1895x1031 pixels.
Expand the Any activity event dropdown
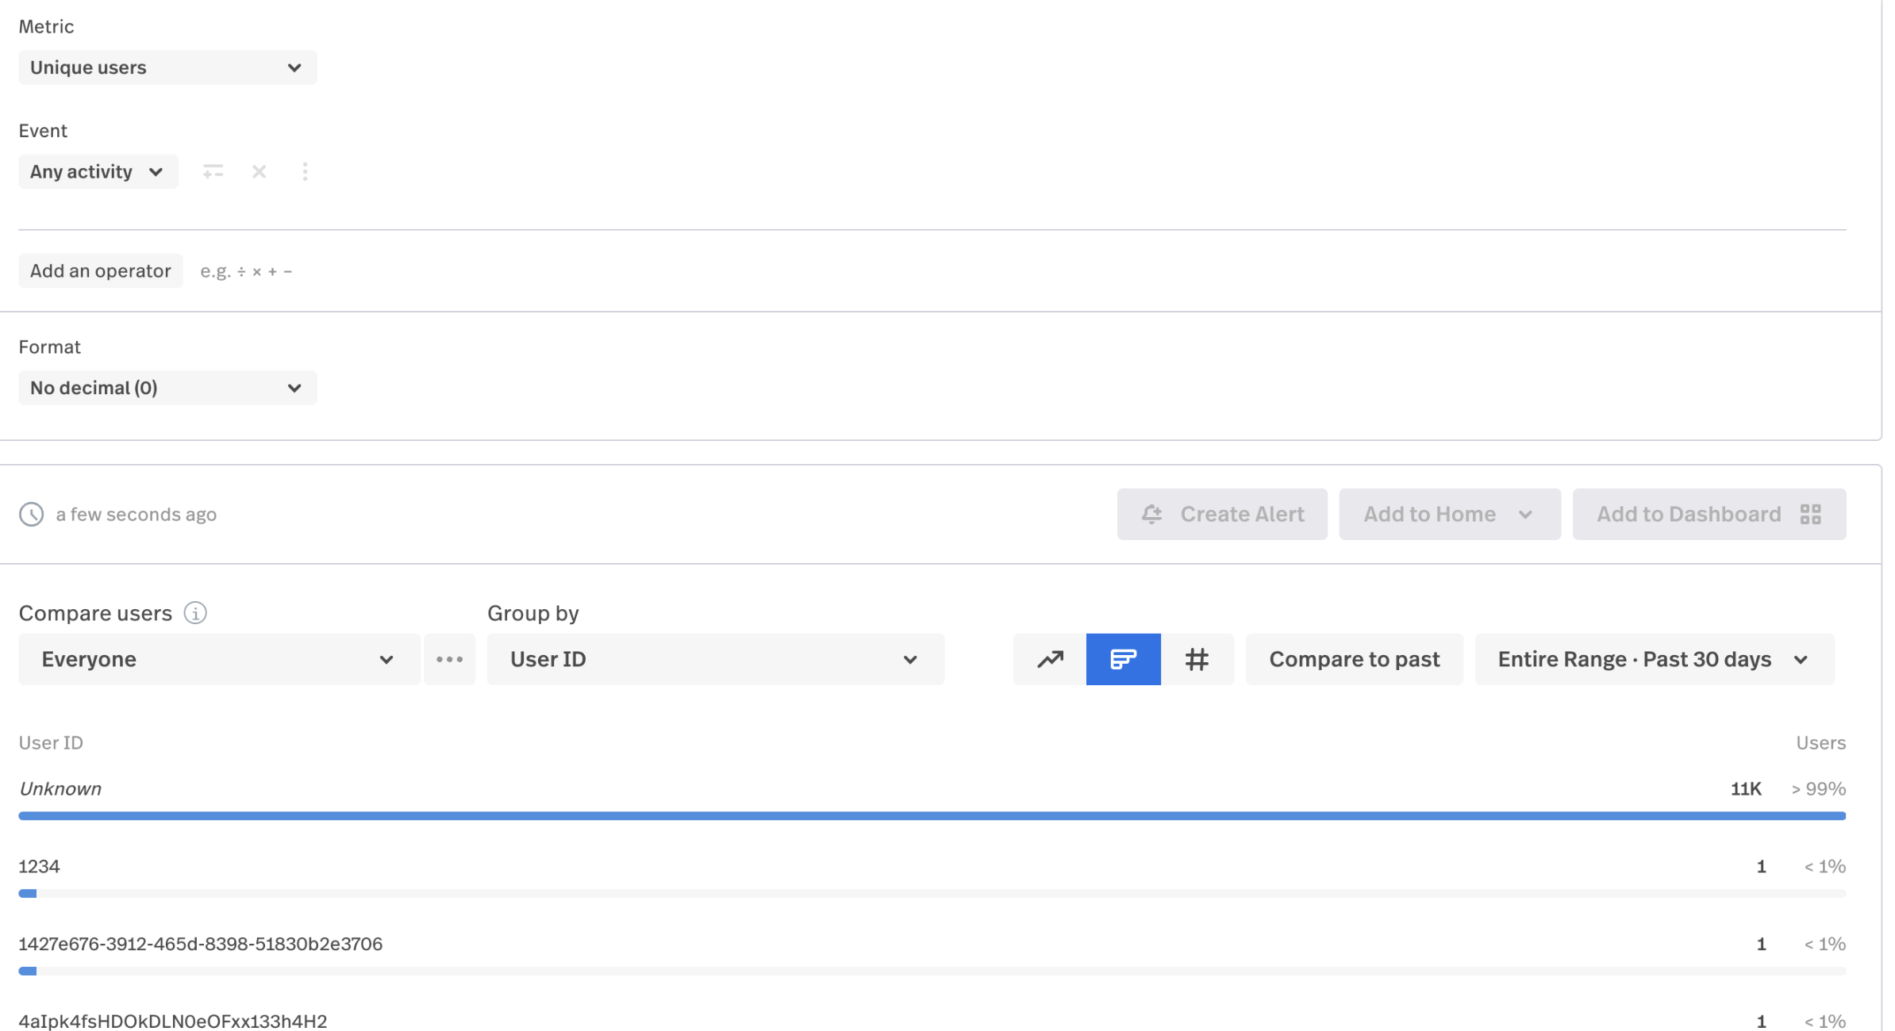98,171
